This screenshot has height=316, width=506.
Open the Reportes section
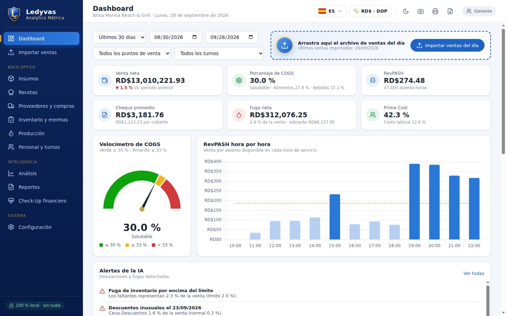coord(41,187)
